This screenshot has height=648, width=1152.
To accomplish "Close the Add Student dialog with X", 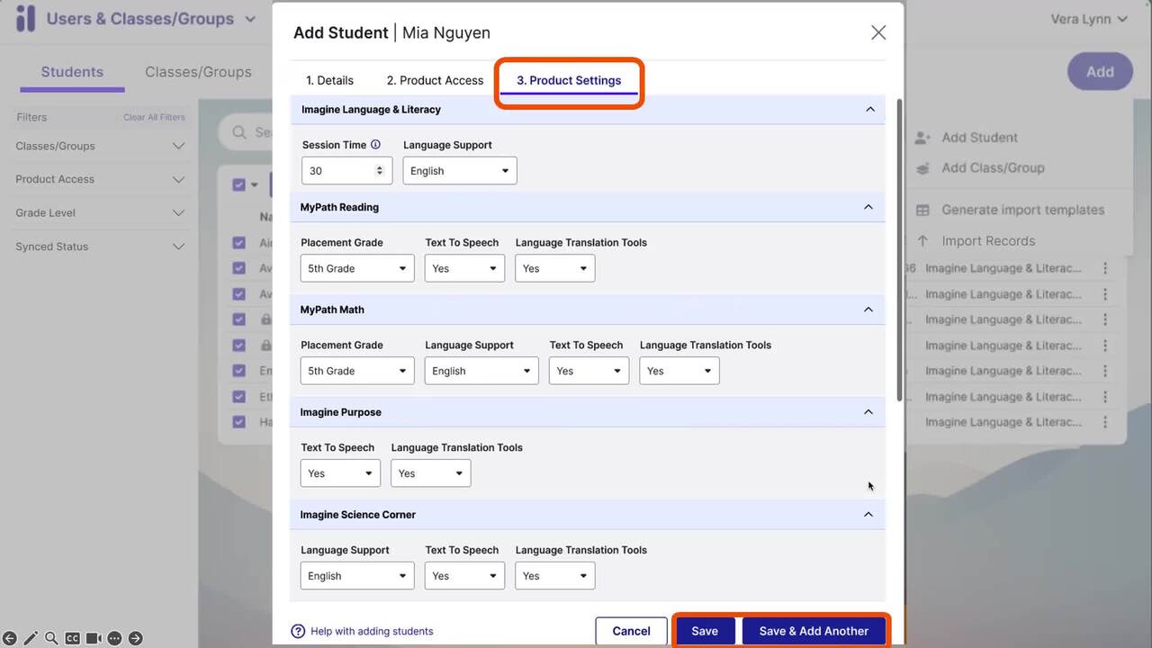I will pyautogui.click(x=878, y=32).
